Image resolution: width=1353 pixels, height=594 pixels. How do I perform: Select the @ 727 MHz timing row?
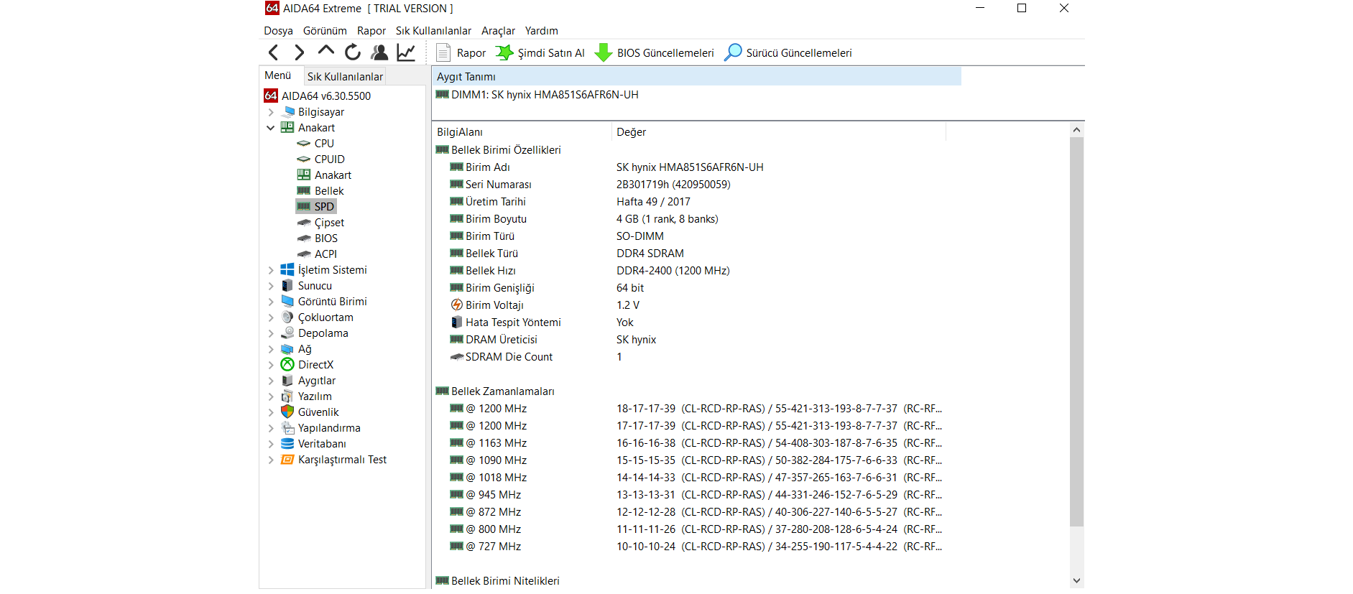pyautogui.click(x=690, y=547)
